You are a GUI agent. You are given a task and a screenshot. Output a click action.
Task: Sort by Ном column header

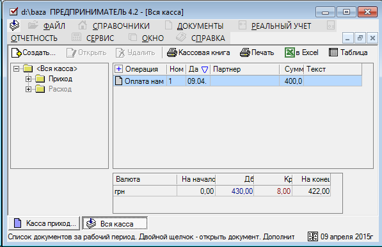click(x=177, y=69)
